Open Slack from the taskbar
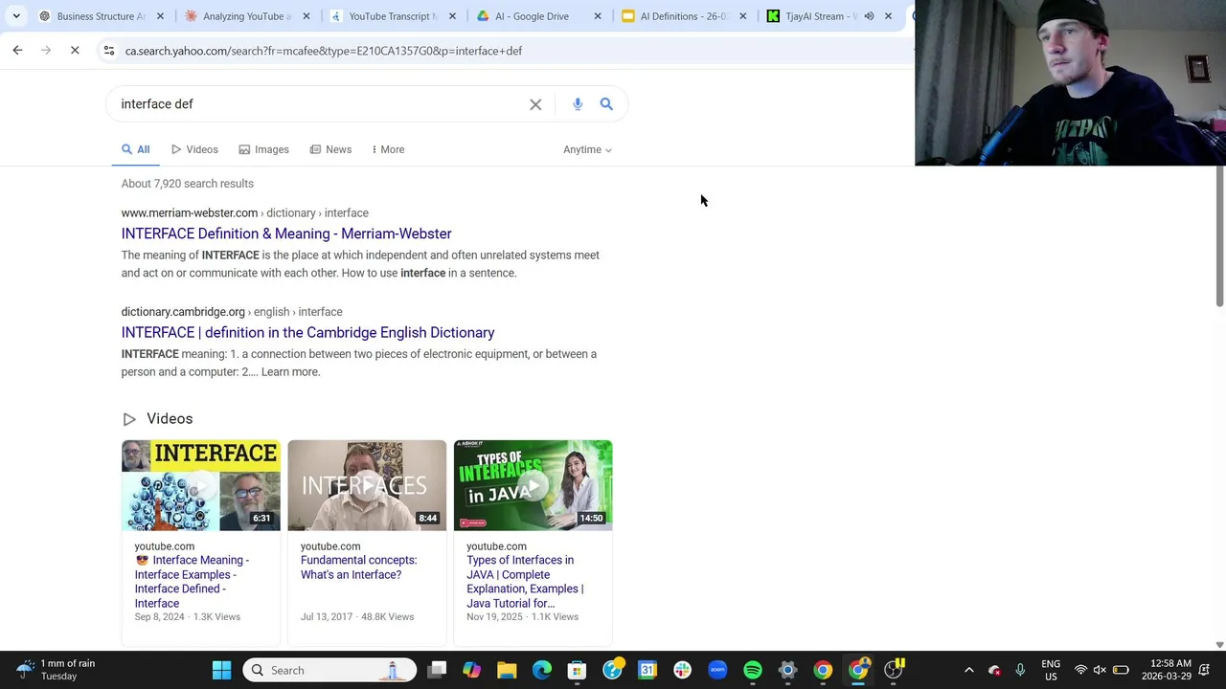 point(682,670)
